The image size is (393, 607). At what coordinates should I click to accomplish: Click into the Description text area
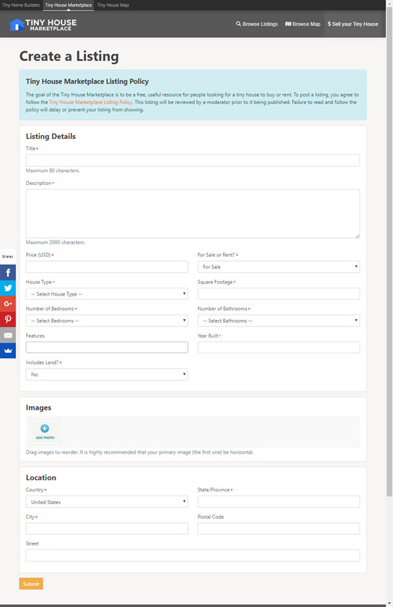click(x=193, y=213)
